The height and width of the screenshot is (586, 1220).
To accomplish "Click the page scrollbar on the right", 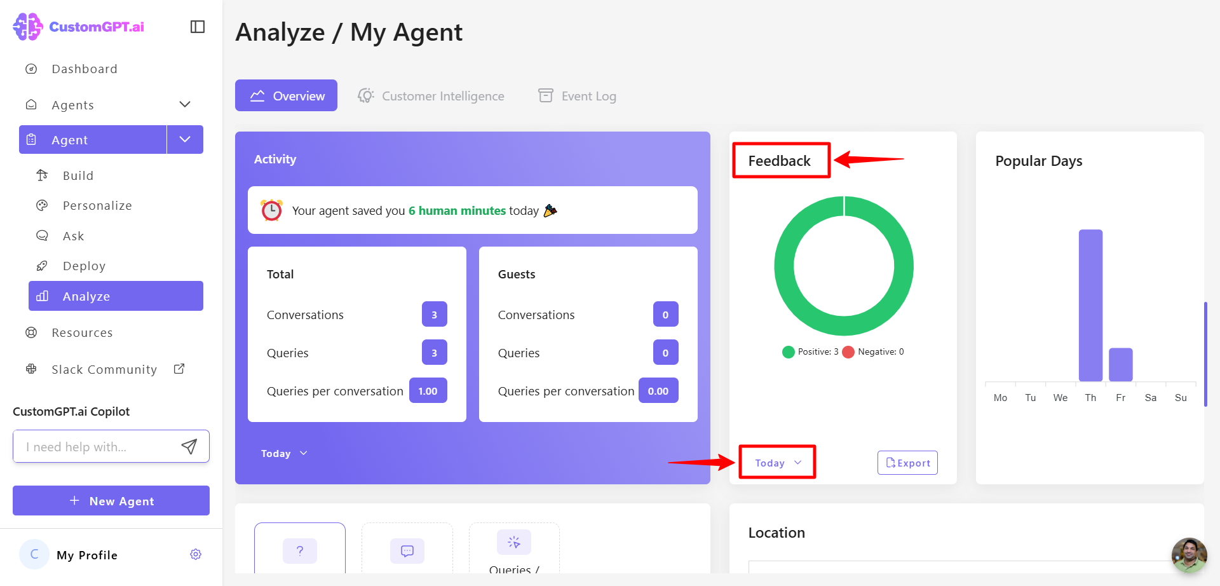I will [x=1205, y=354].
